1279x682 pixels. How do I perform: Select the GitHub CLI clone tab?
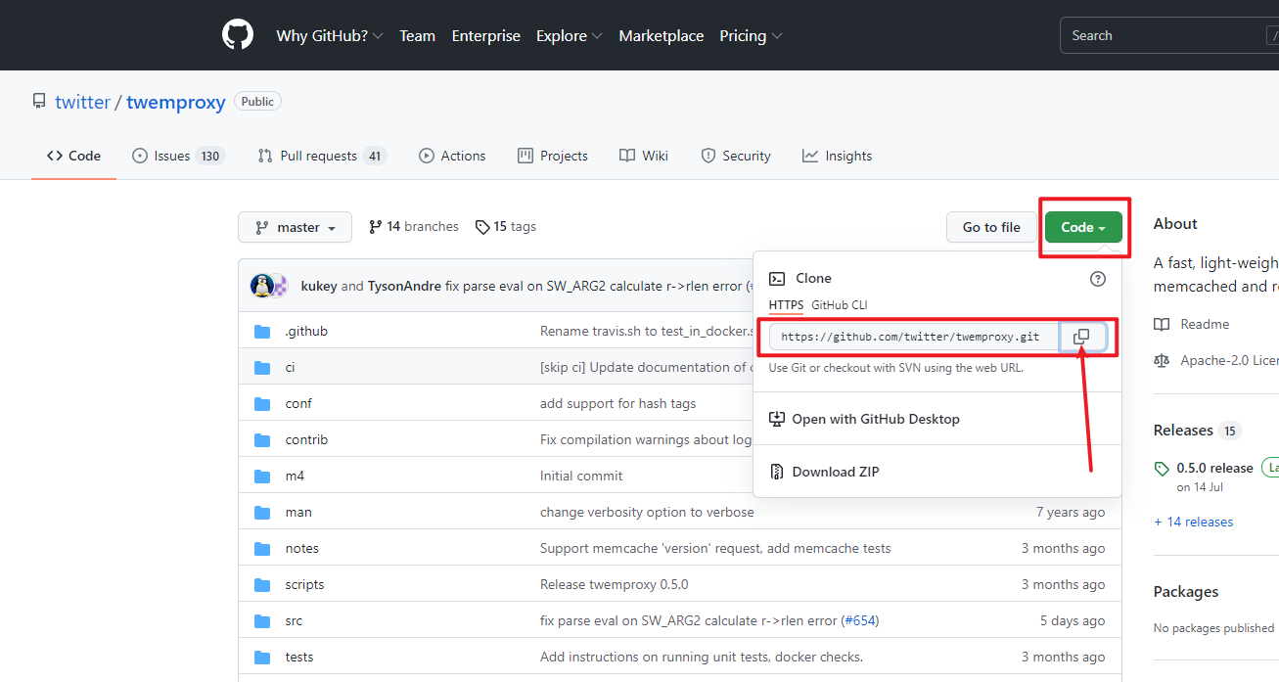coord(840,305)
